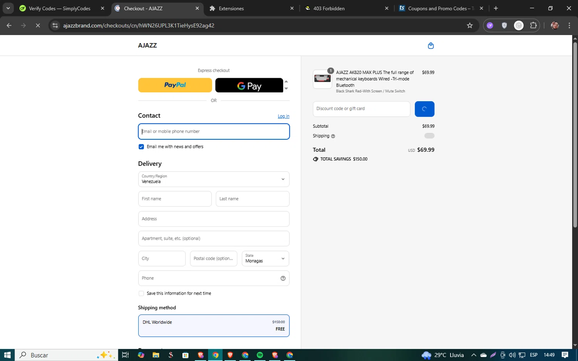Click the Postal code field
Viewport: 578px width, 361px height.
tap(213, 259)
